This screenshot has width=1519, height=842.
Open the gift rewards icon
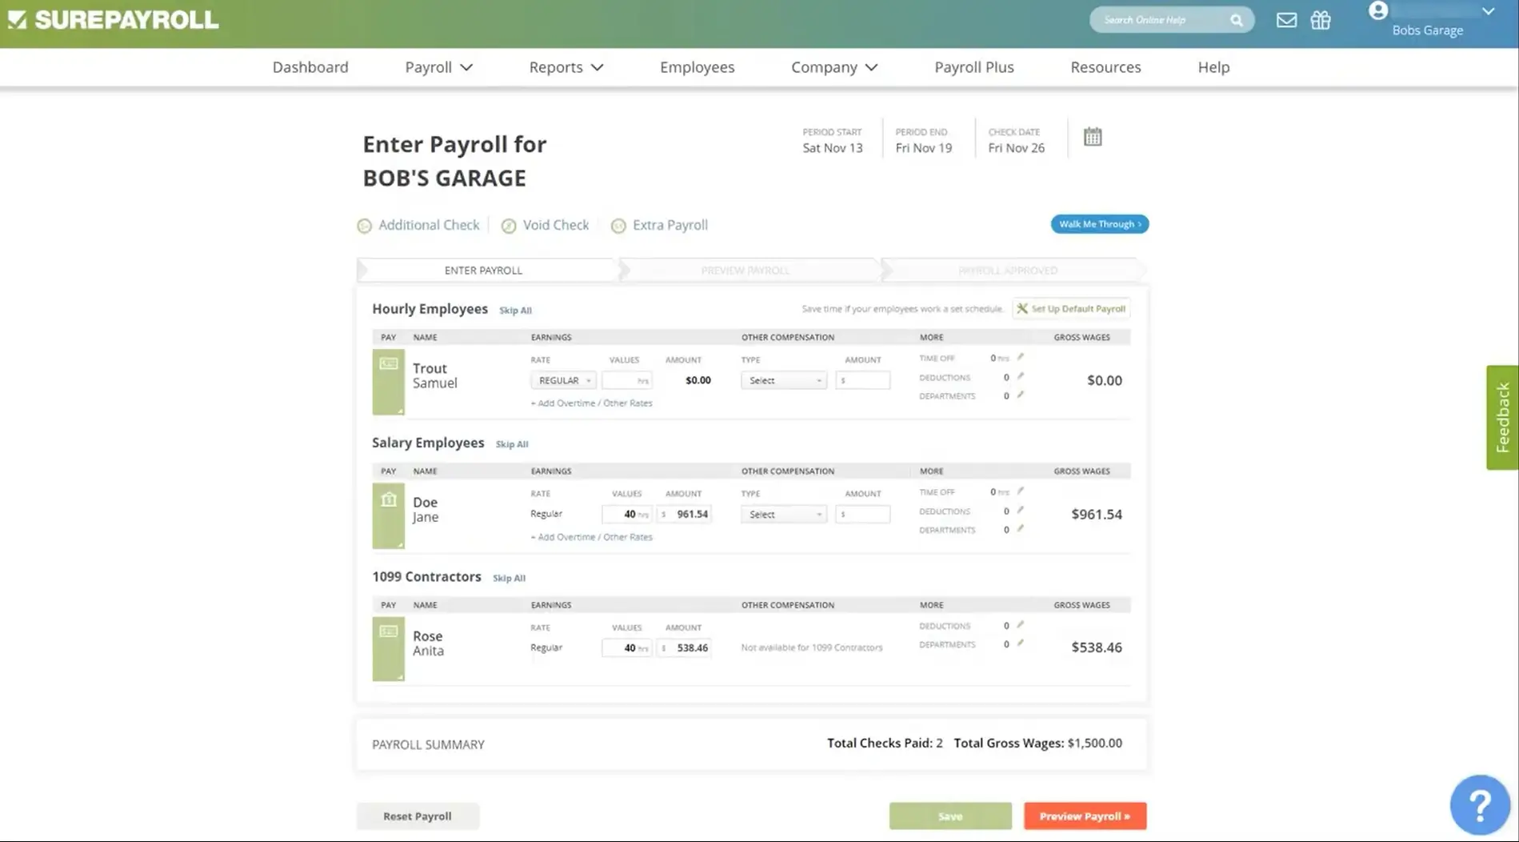1321,20
